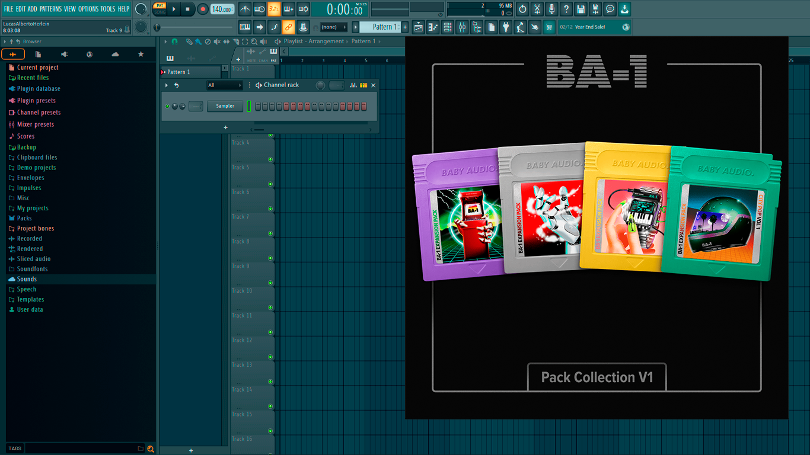This screenshot has width=810, height=455.
Task: Select the delete tool in Playlist
Action: pyautogui.click(x=208, y=41)
